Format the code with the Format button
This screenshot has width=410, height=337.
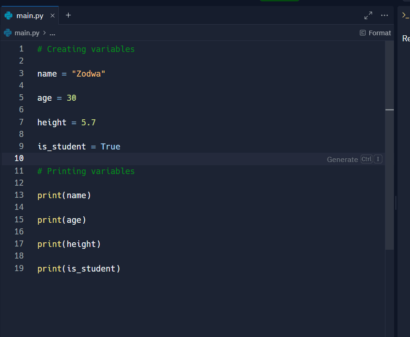click(375, 33)
